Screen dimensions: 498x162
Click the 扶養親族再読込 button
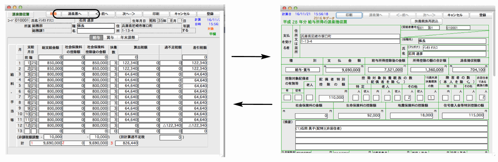[426, 21]
